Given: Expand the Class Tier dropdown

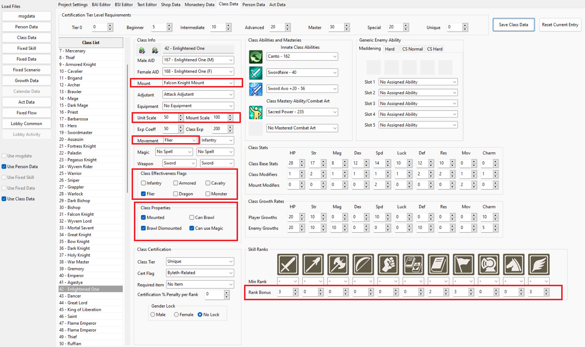Looking at the screenshot, I should (x=200, y=261).
